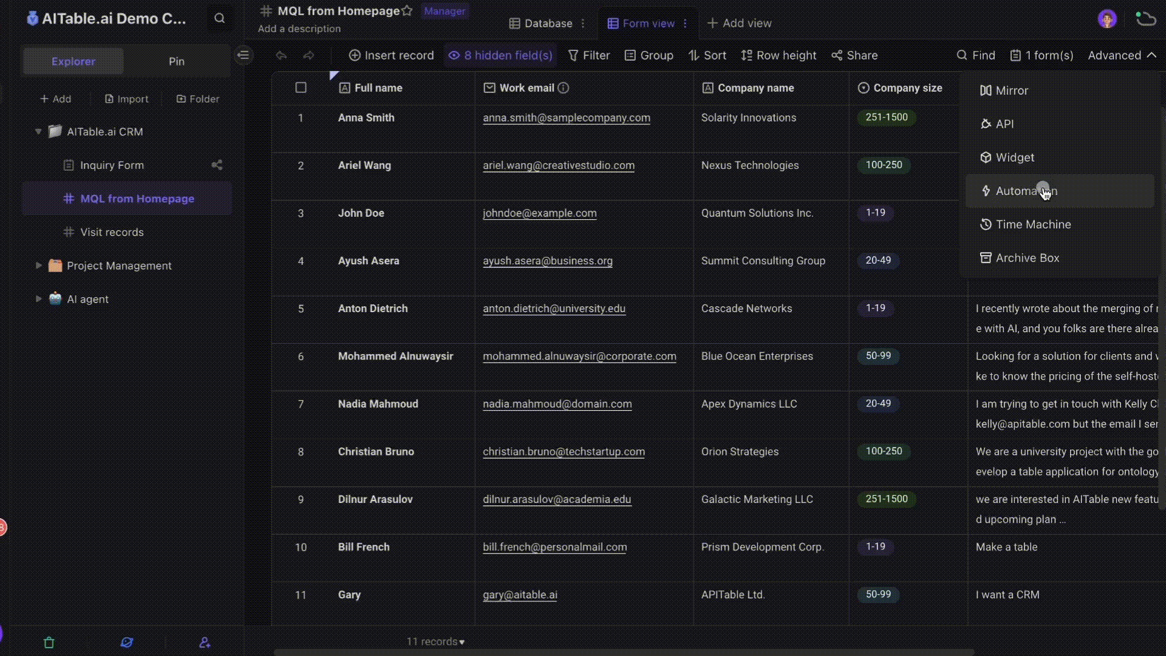Switch to the Pin tab
Screen dimensions: 1166x656
(177, 61)
